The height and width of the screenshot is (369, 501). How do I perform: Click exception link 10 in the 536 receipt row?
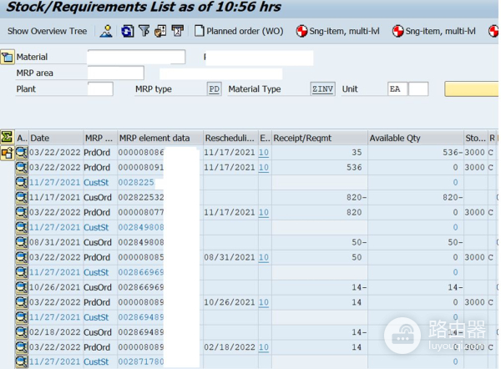tap(264, 168)
